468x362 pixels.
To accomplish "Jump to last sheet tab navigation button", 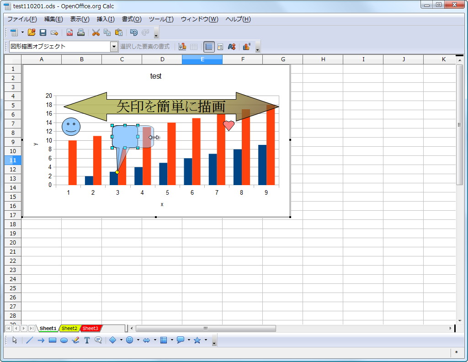I will point(32,328).
